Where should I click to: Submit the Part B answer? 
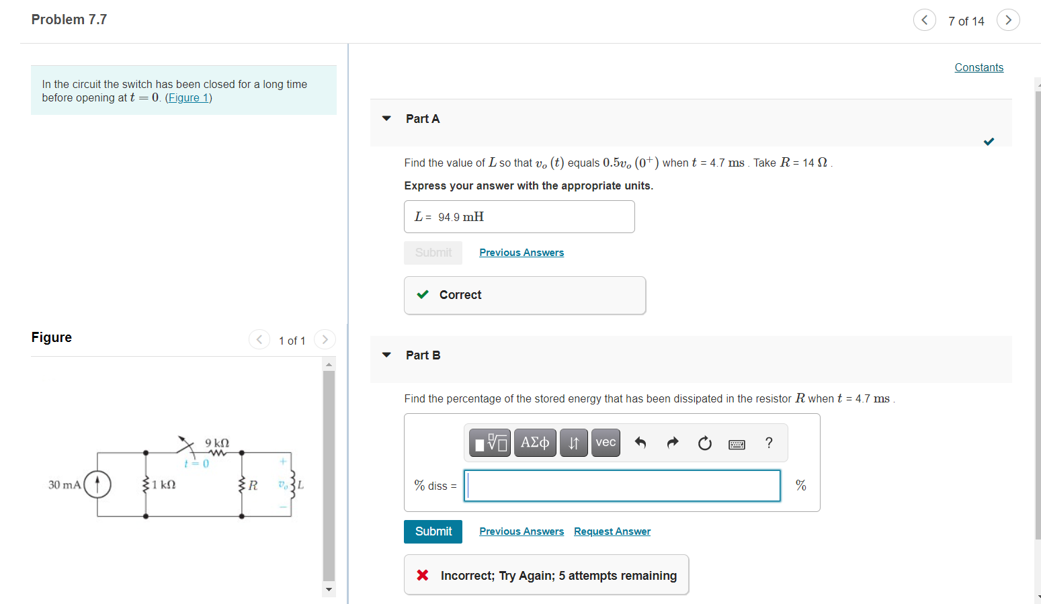433,531
